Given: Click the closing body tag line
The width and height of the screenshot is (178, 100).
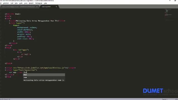Looking at the screenshot, I should [8, 63].
